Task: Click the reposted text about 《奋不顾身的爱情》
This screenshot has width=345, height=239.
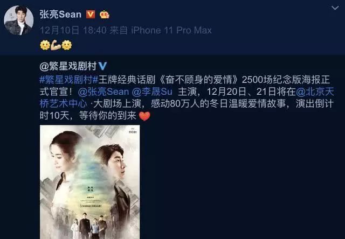Action: tap(187, 97)
